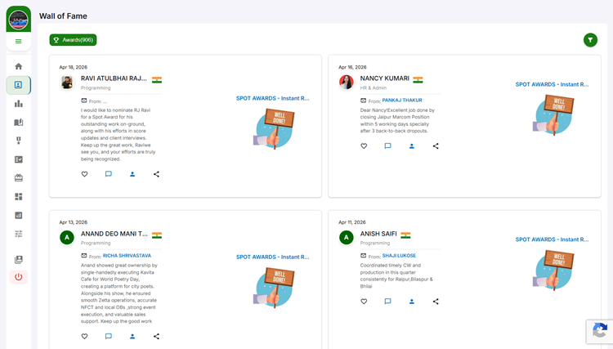The width and height of the screenshot is (613, 349).
Task: Share Anand Deo Mani's award post
Action: click(x=156, y=336)
